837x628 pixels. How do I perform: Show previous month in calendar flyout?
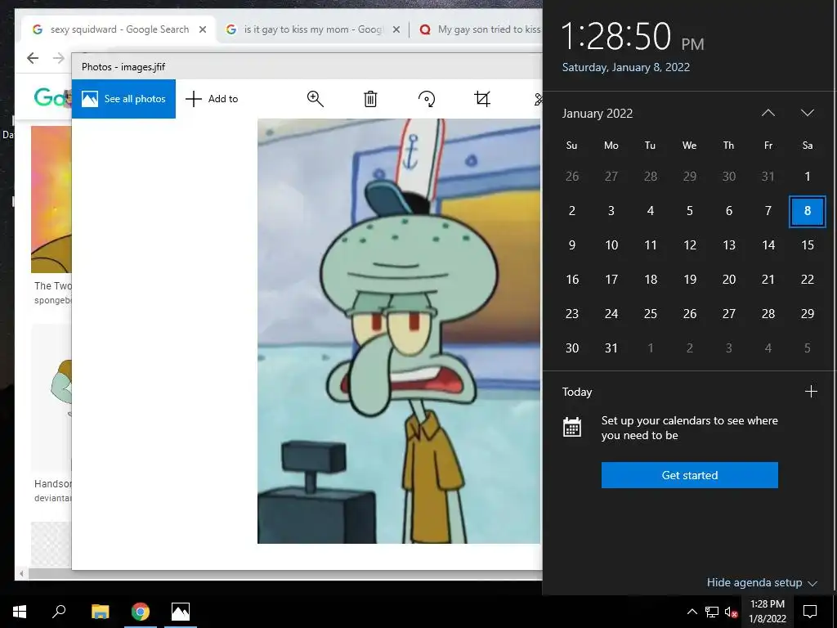point(768,113)
